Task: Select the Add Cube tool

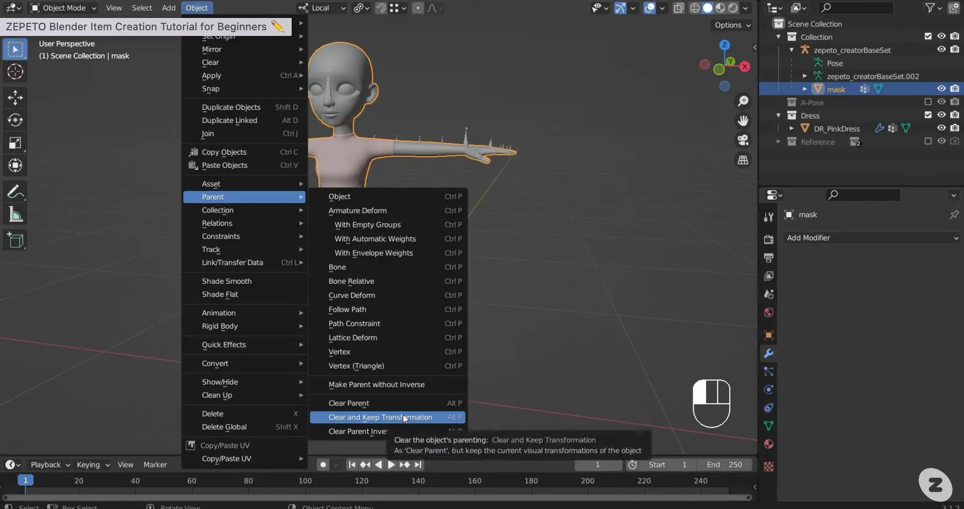Action: [x=15, y=240]
